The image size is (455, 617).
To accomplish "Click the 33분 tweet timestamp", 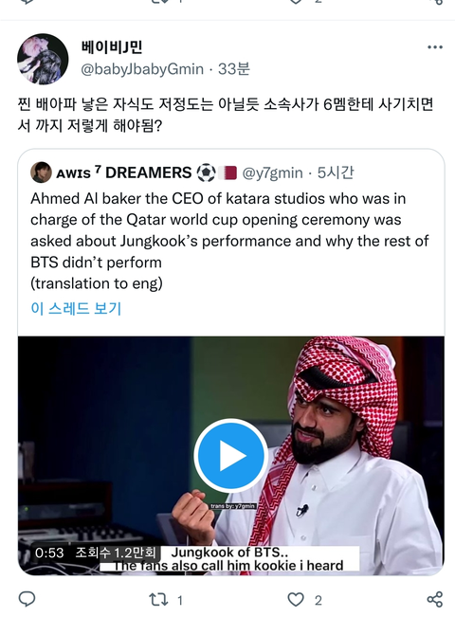I will coord(234,69).
